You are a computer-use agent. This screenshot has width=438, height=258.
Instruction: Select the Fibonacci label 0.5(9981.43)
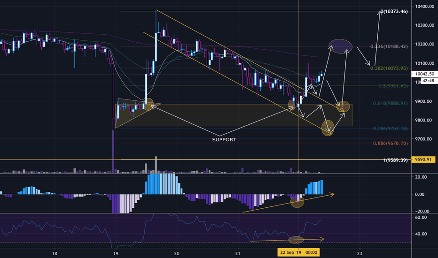[393, 86]
